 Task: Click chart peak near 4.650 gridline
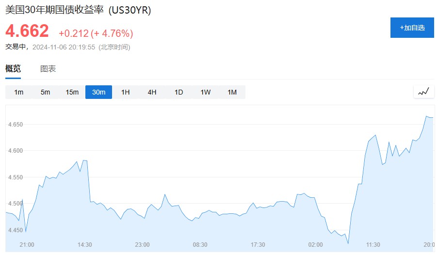(x=426, y=116)
